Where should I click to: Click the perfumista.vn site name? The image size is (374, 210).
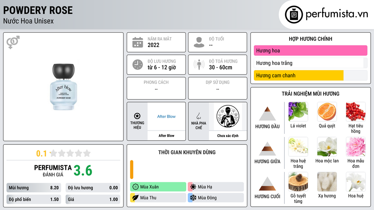click(337, 14)
